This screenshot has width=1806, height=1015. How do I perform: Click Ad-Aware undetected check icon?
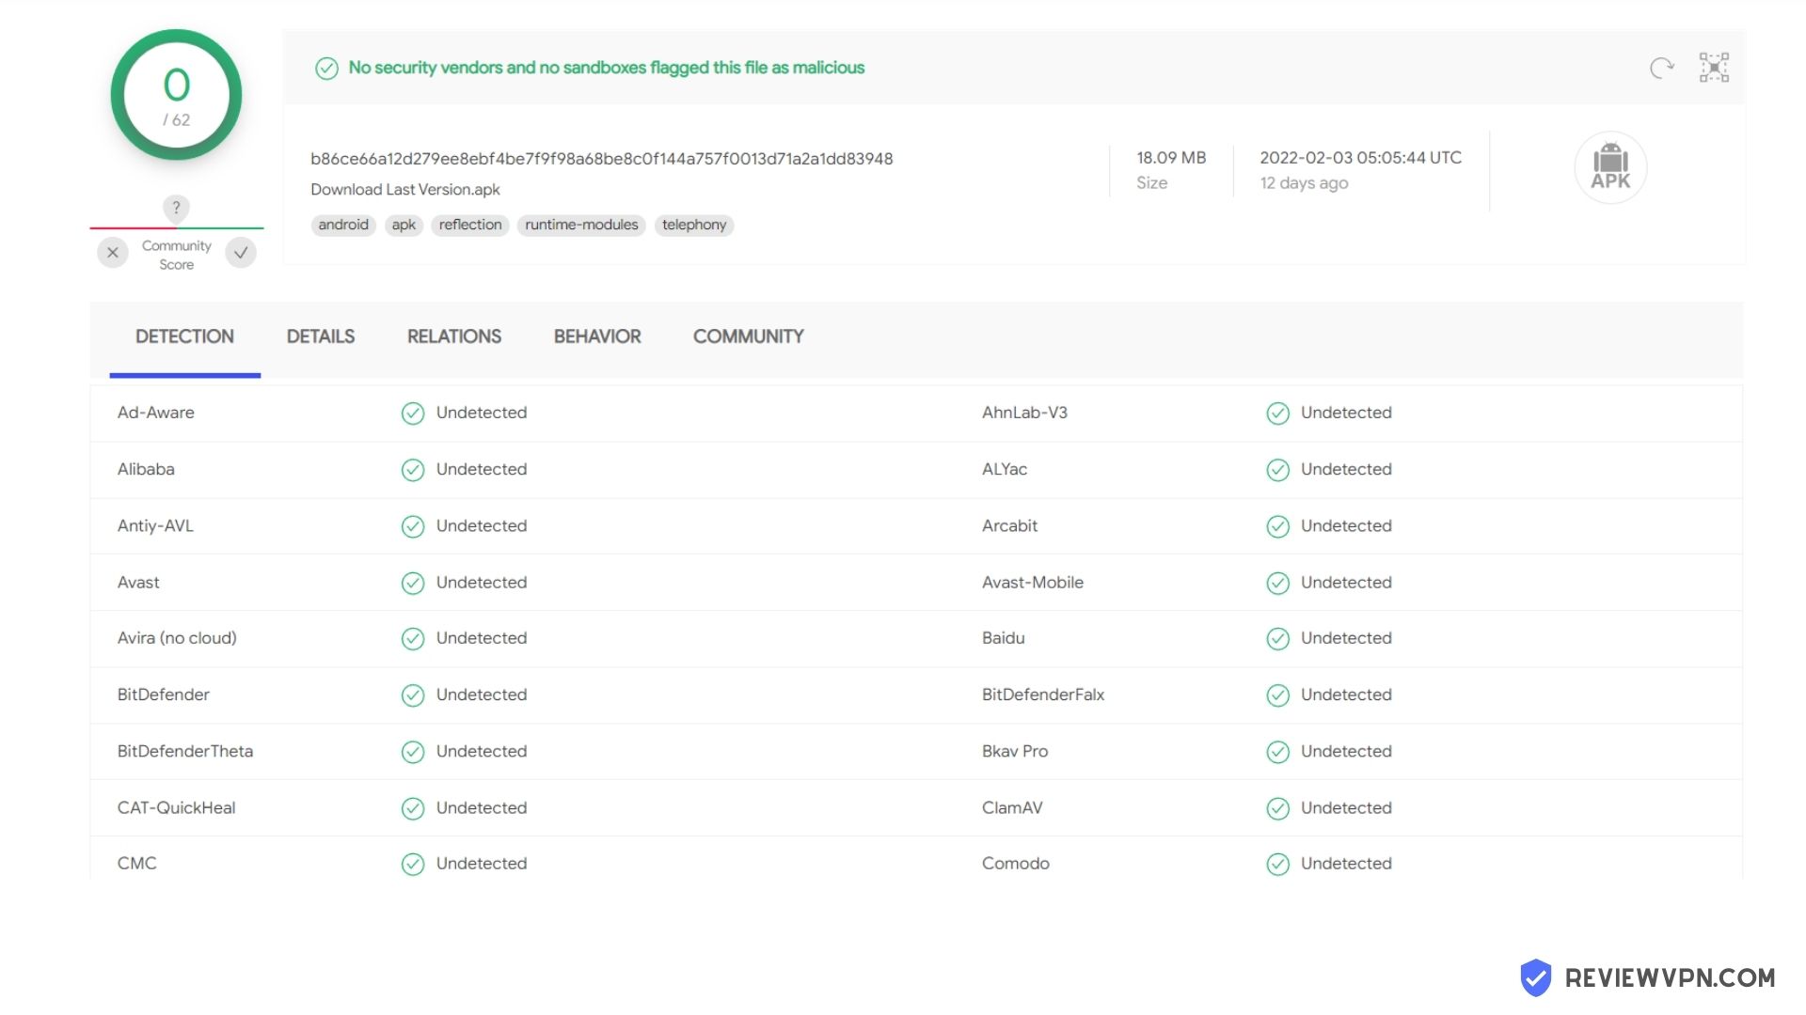click(413, 414)
